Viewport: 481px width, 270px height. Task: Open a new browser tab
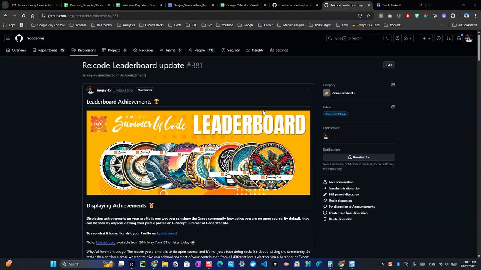coord(430,5)
